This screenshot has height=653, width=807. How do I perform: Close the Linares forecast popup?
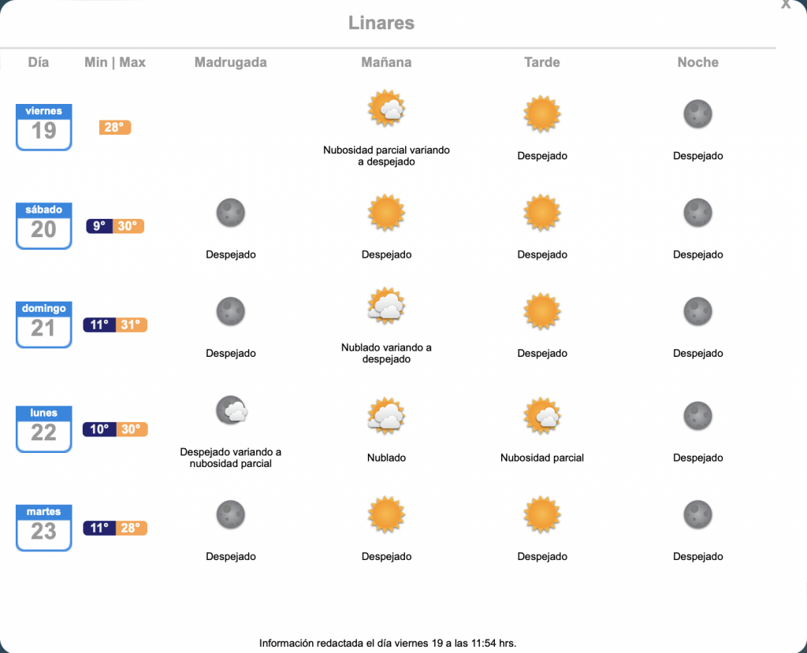coord(786,4)
